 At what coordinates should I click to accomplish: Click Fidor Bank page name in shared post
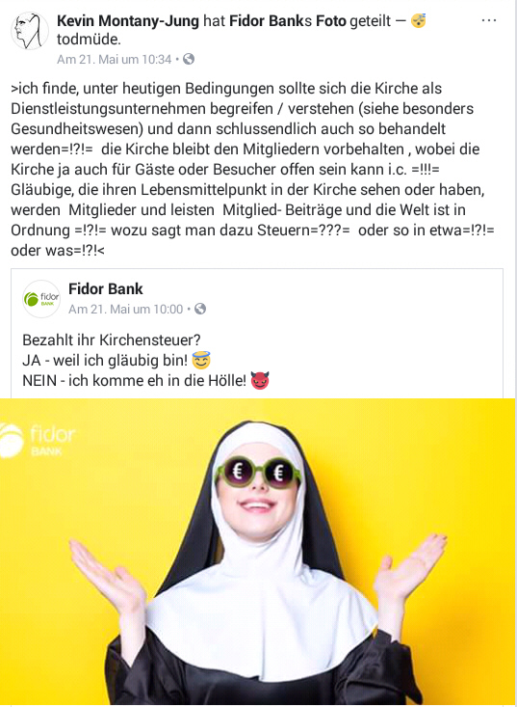(106, 289)
